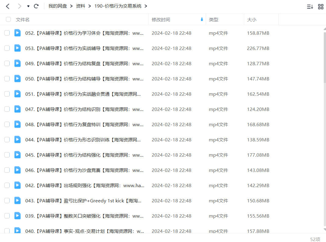Select the checkbox for file 043

click(x=7, y=201)
